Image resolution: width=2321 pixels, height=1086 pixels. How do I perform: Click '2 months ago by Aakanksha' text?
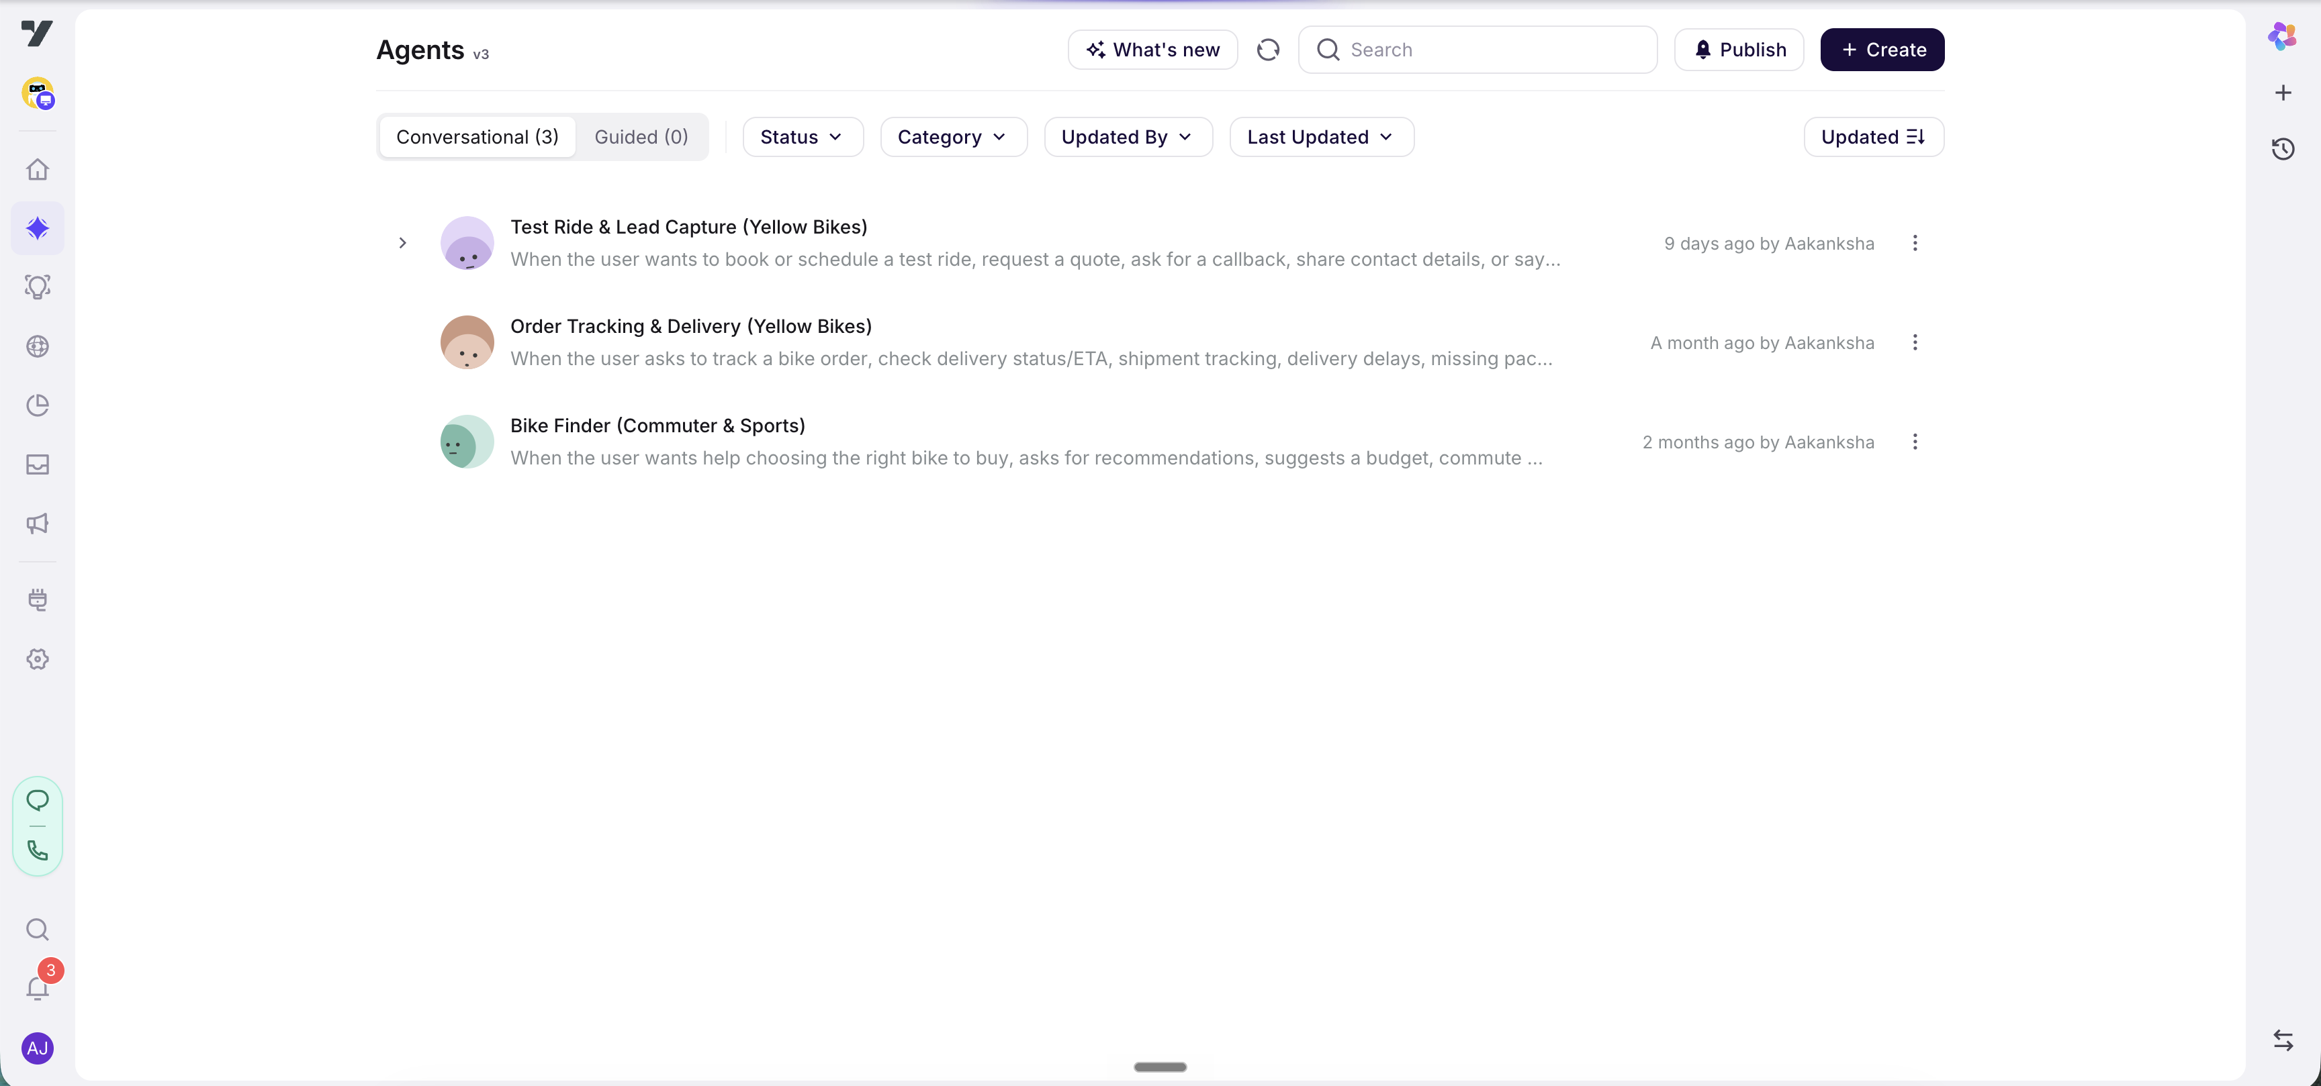(x=1758, y=442)
